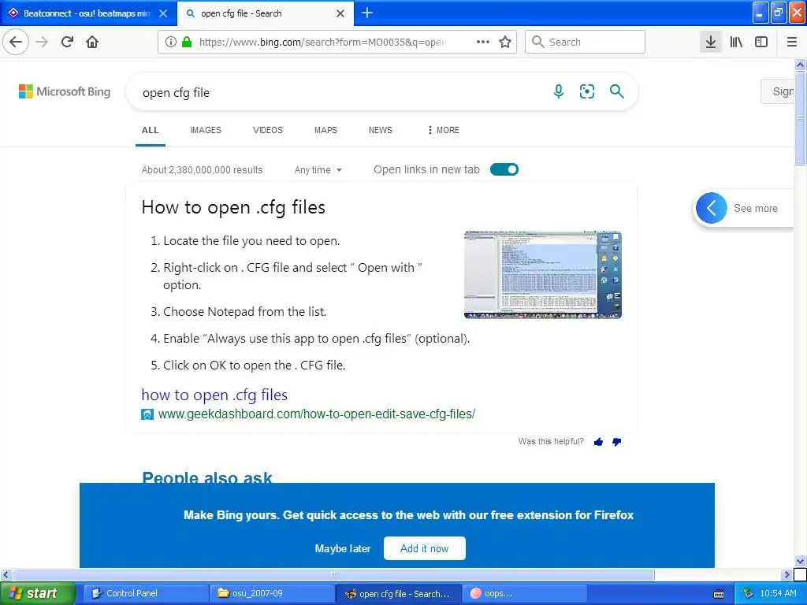Image resolution: width=807 pixels, height=605 pixels.
Task: Click the vertical scrollbar up arrow
Action: coord(800,65)
